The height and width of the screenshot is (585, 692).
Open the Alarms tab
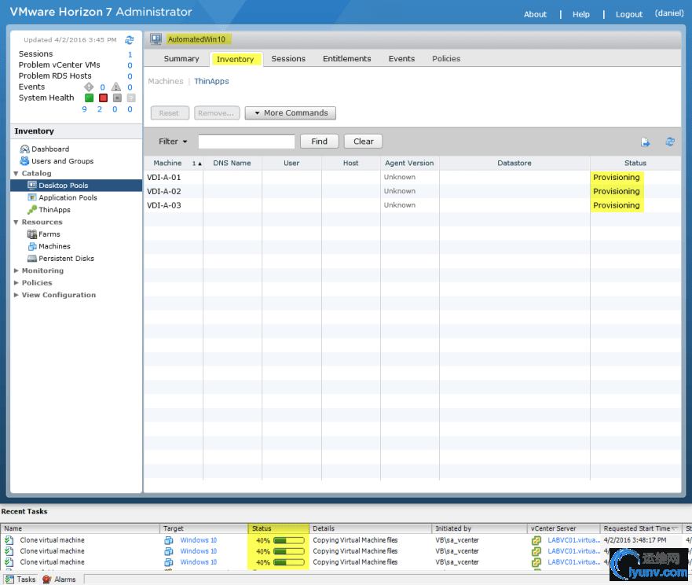point(59,579)
